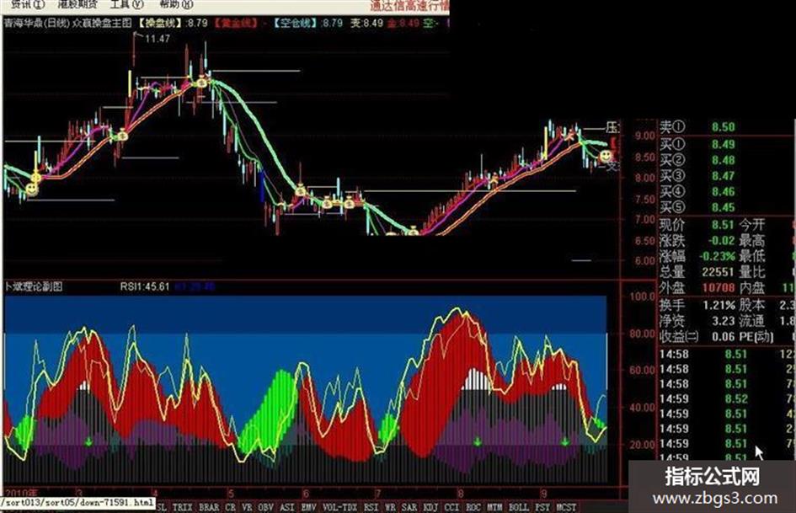The width and height of the screenshot is (796, 513).
Task: Select the CCI indicator tab
Action: coord(451,507)
